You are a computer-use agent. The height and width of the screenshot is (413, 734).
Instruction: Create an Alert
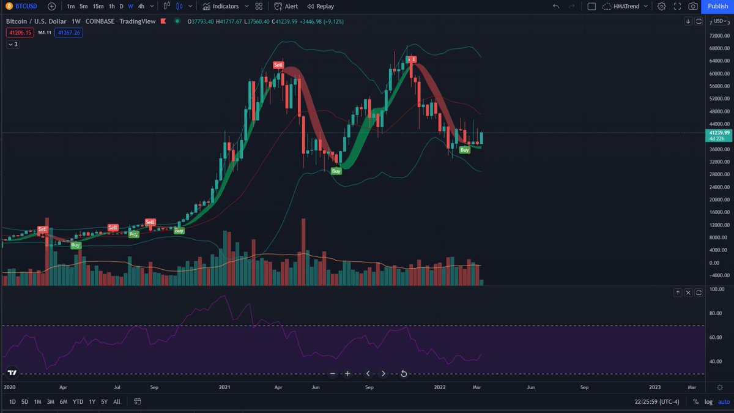point(286,6)
